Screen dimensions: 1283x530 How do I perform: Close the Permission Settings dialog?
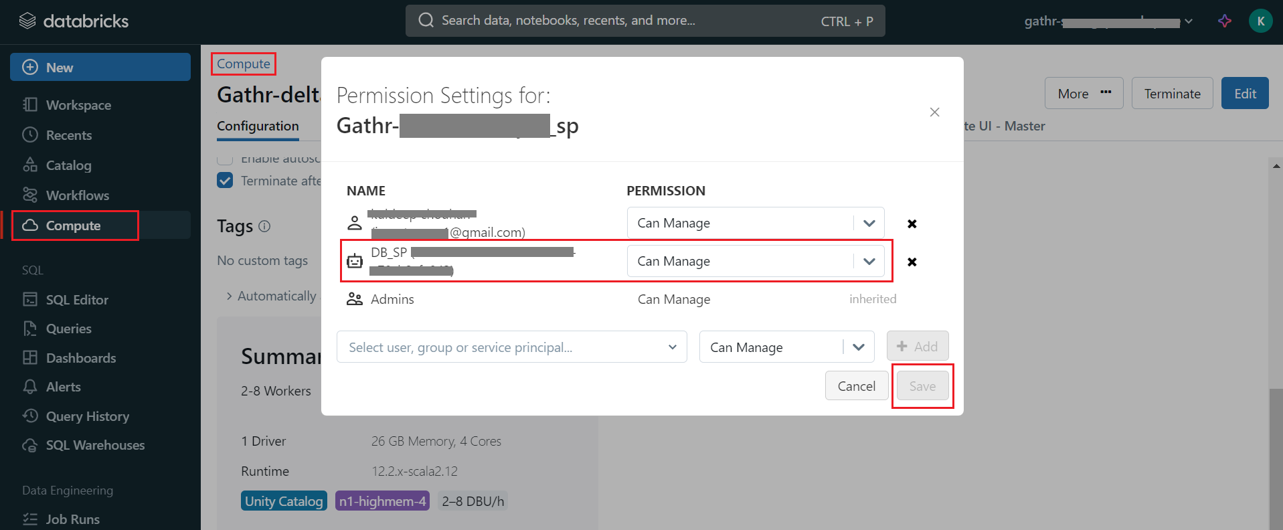point(935,112)
